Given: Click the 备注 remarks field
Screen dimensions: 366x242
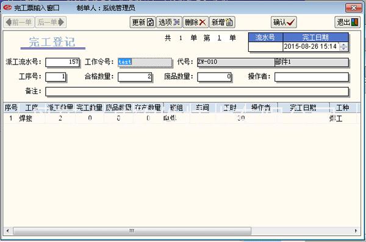Looking at the screenshot, I should coord(197,91).
